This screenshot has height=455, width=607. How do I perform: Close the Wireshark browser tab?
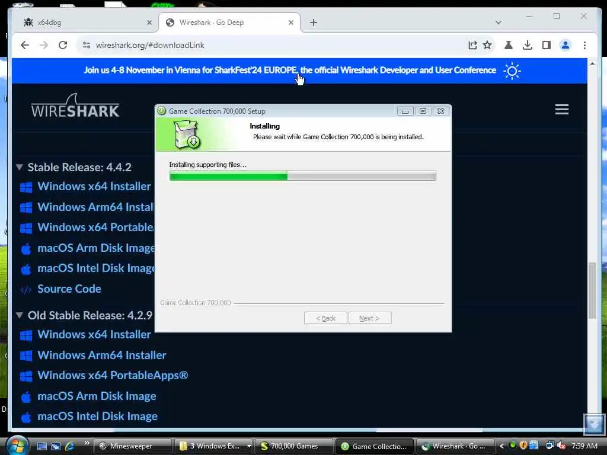pyautogui.click(x=291, y=23)
